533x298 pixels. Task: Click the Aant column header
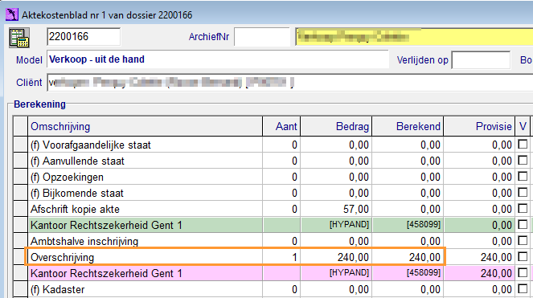[281, 126]
